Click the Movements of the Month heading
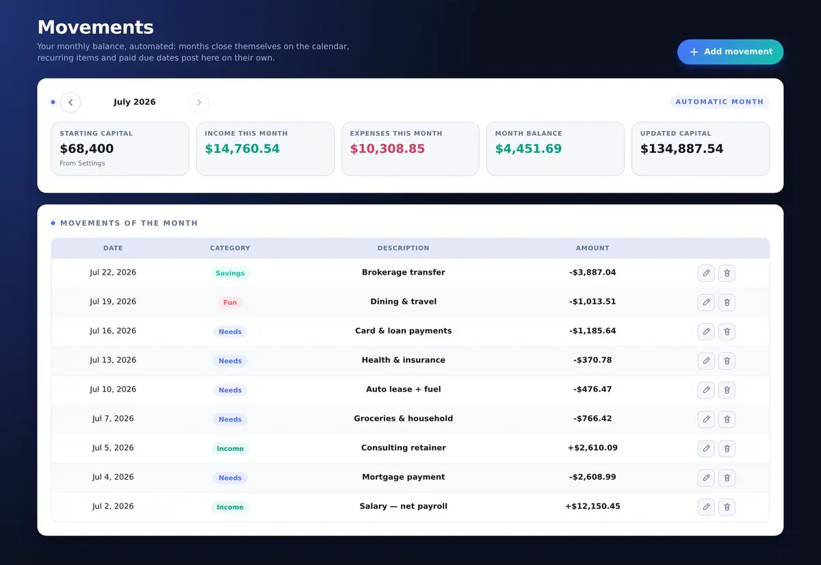This screenshot has width=821, height=565. [x=129, y=223]
